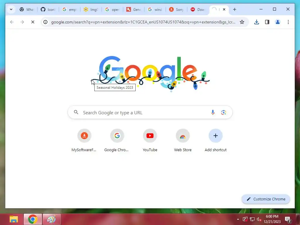Image resolution: width=300 pixels, height=225 pixels.
Task: Show hidden system tray icons
Action: click(238, 219)
